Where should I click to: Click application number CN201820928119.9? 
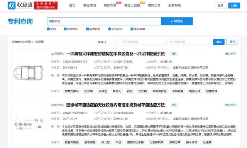(75, 62)
